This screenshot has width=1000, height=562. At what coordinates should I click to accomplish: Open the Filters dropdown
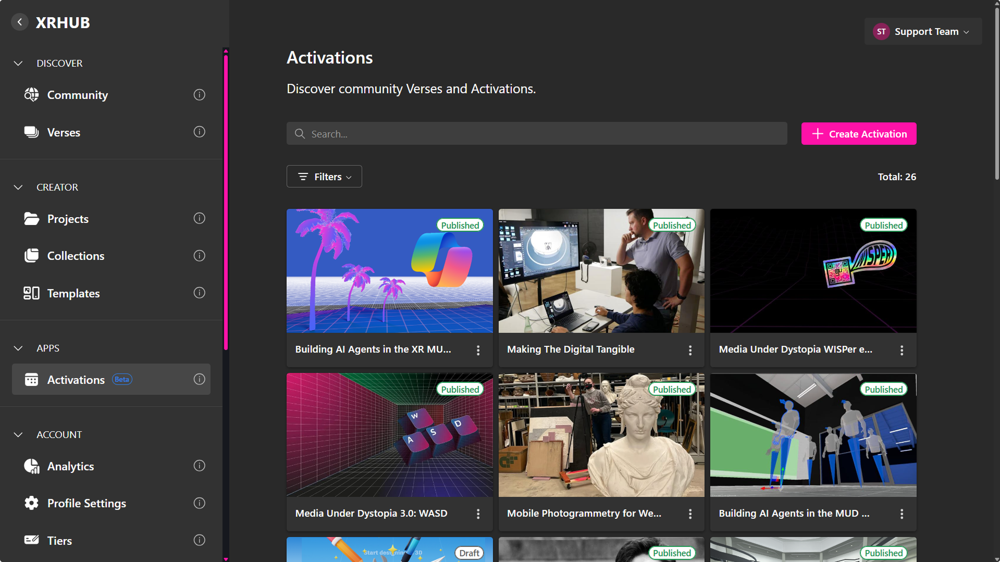[324, 177]
